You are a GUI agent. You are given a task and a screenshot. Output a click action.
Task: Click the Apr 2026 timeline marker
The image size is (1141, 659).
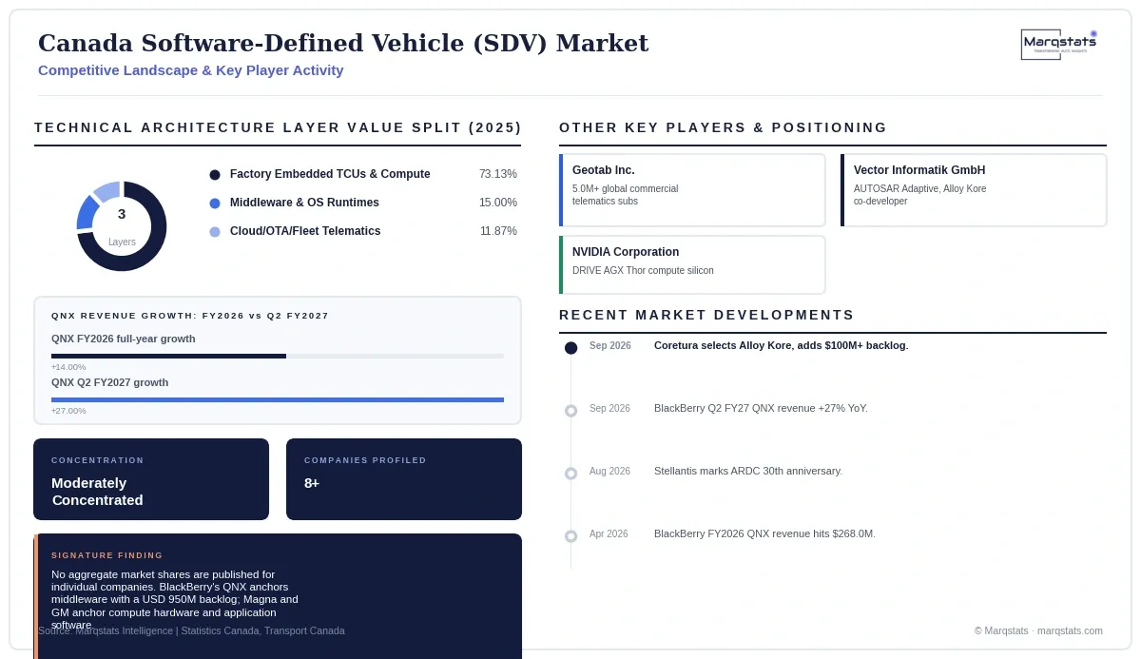point(570,536)
